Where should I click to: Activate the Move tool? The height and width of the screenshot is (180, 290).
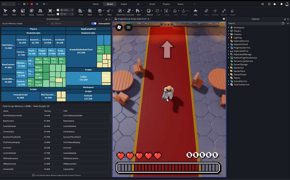point(14,12)
